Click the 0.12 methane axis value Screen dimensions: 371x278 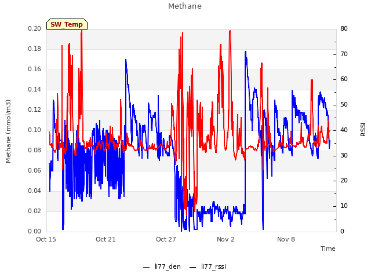point(35,109)
